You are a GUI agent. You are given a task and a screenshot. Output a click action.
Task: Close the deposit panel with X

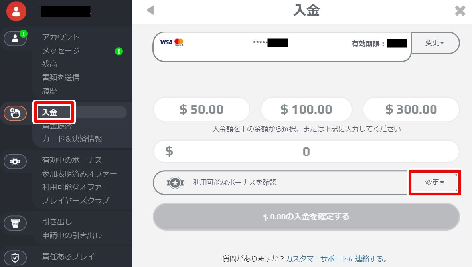click(460, 10)
